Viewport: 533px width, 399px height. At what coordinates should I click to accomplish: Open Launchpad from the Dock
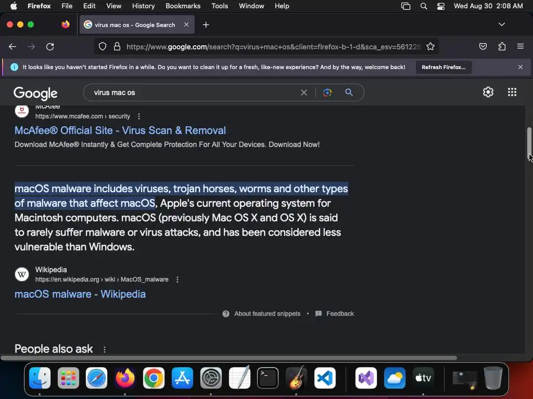pyautogui.click(x=68, y=378)
